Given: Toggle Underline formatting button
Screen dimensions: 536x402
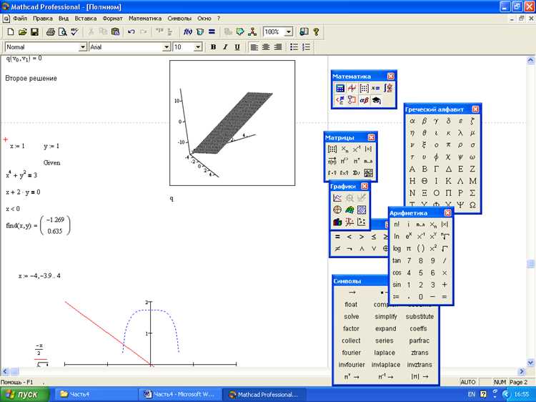Looking at the screenshot, I should (237, 47).
